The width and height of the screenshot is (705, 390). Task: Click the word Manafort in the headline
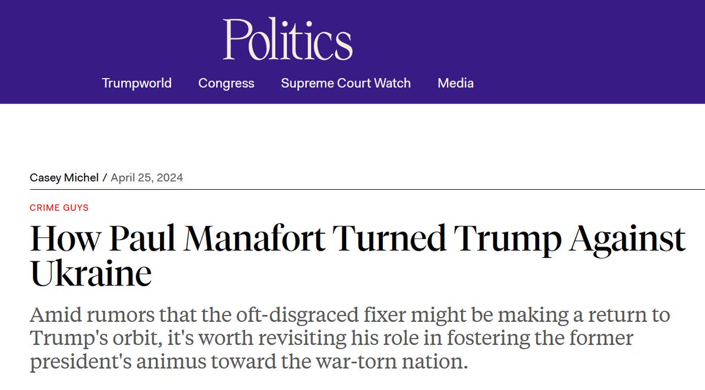[255, 238]
